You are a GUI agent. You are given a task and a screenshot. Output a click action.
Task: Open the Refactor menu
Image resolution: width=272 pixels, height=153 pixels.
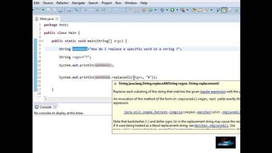pyautogui.click(x=62, y=3)
